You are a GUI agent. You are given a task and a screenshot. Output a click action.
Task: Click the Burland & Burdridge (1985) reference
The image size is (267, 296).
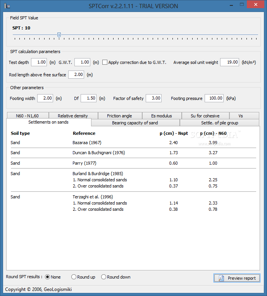tap(98, 174)
